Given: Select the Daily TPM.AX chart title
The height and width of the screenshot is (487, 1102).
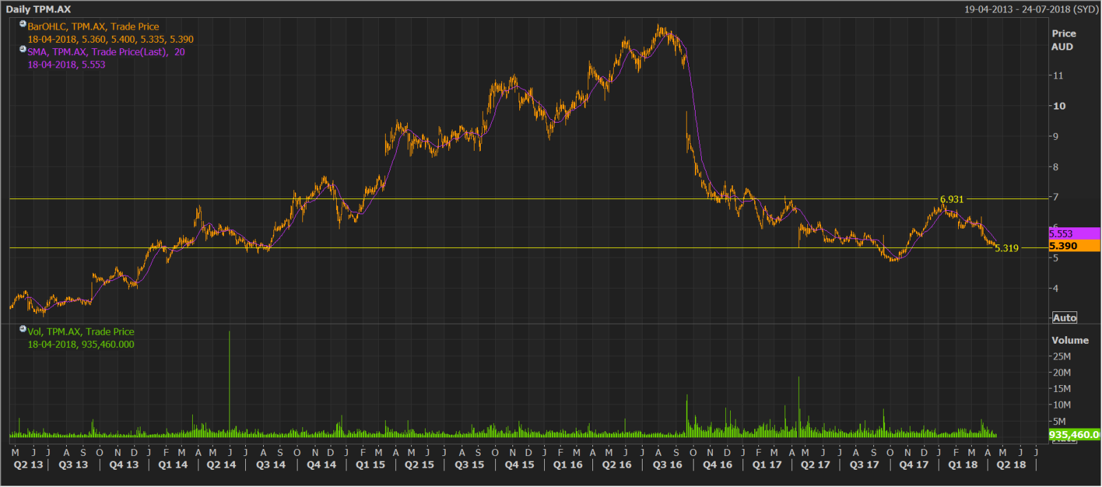Looking at the screenshot, I should 39,9.
